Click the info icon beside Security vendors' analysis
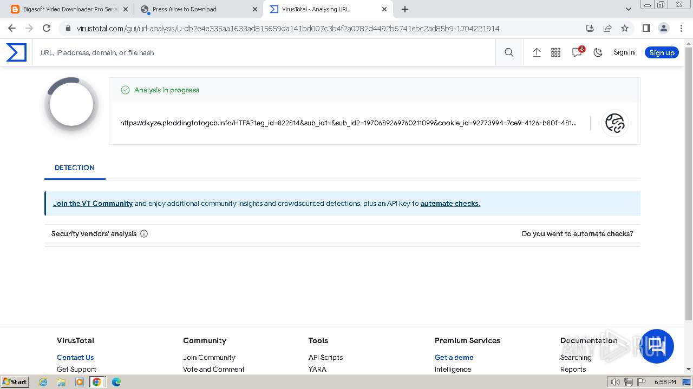Image resolution: width=693 pixels, height=389 pixels. click(144, 234)
